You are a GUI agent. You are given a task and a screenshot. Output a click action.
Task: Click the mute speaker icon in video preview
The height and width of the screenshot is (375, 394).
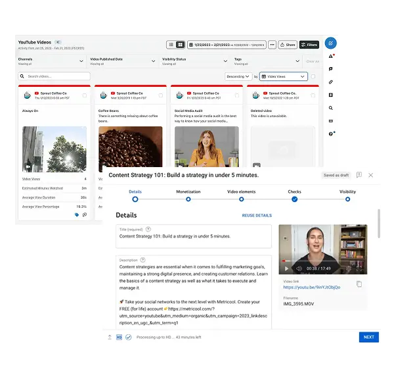click(x=299, y=268)
